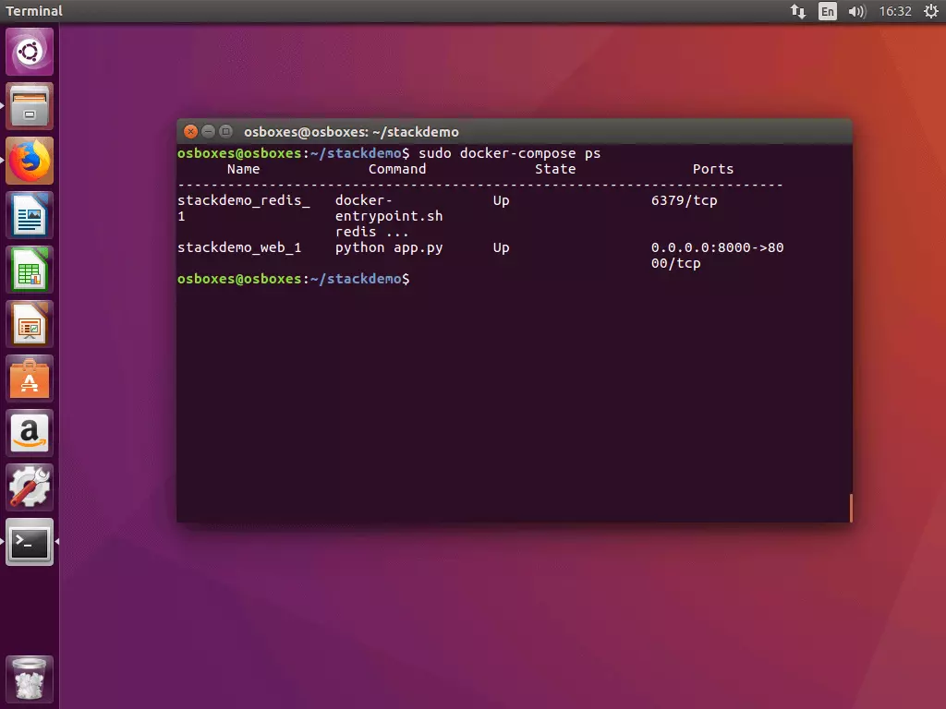Open the Ubuntu Dash search launcher
The image size is (946, 709).
29,52
